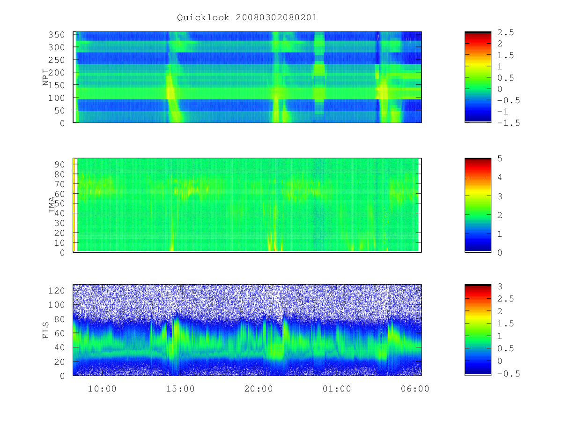Click the 20:00 time axis label
The image size is (562, 422).
coord(259,389)
